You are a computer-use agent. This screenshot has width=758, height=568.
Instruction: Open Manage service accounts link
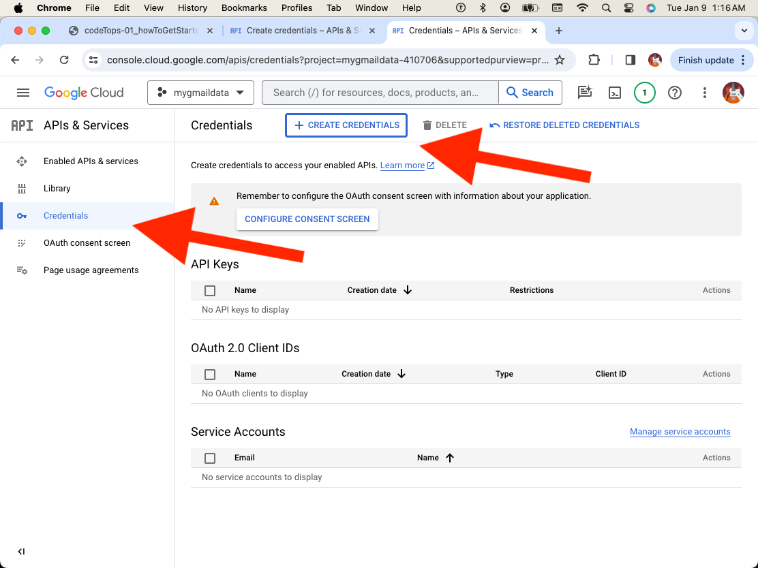680,432
